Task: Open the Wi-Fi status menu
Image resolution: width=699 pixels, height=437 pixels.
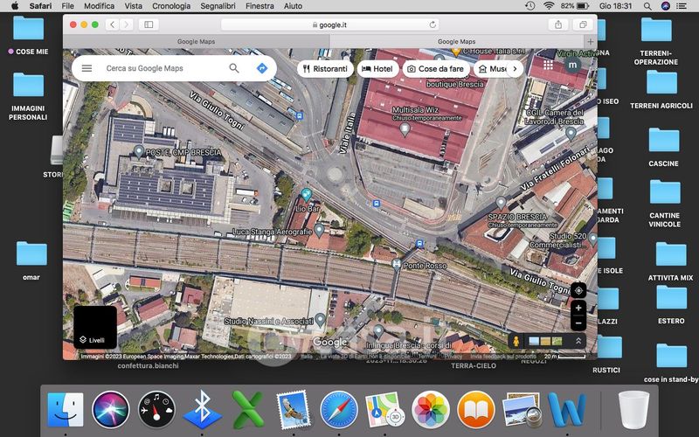Action: point(549,6)
